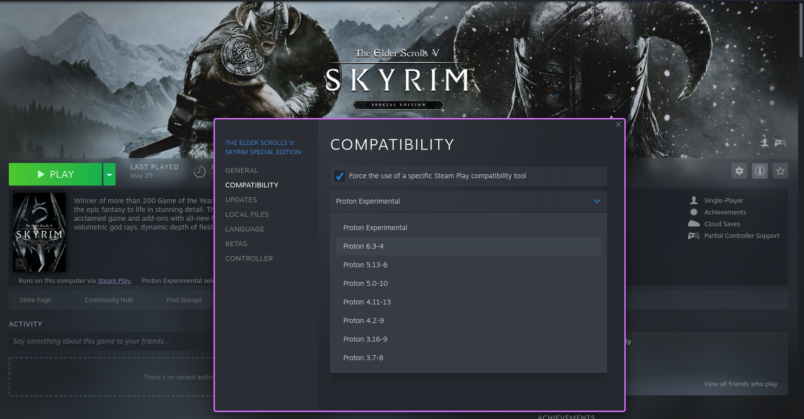Image resolution: width=804 pixels, height=419 pixels.
Task: Open the Steam Play link
Action: tap(115, 280)
